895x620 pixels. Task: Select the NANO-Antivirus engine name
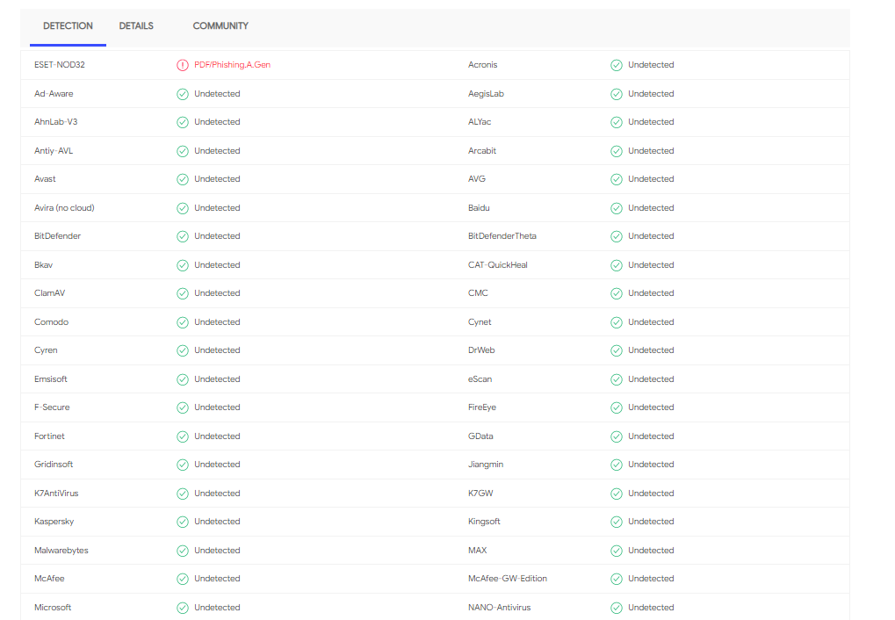click(500, 608)
